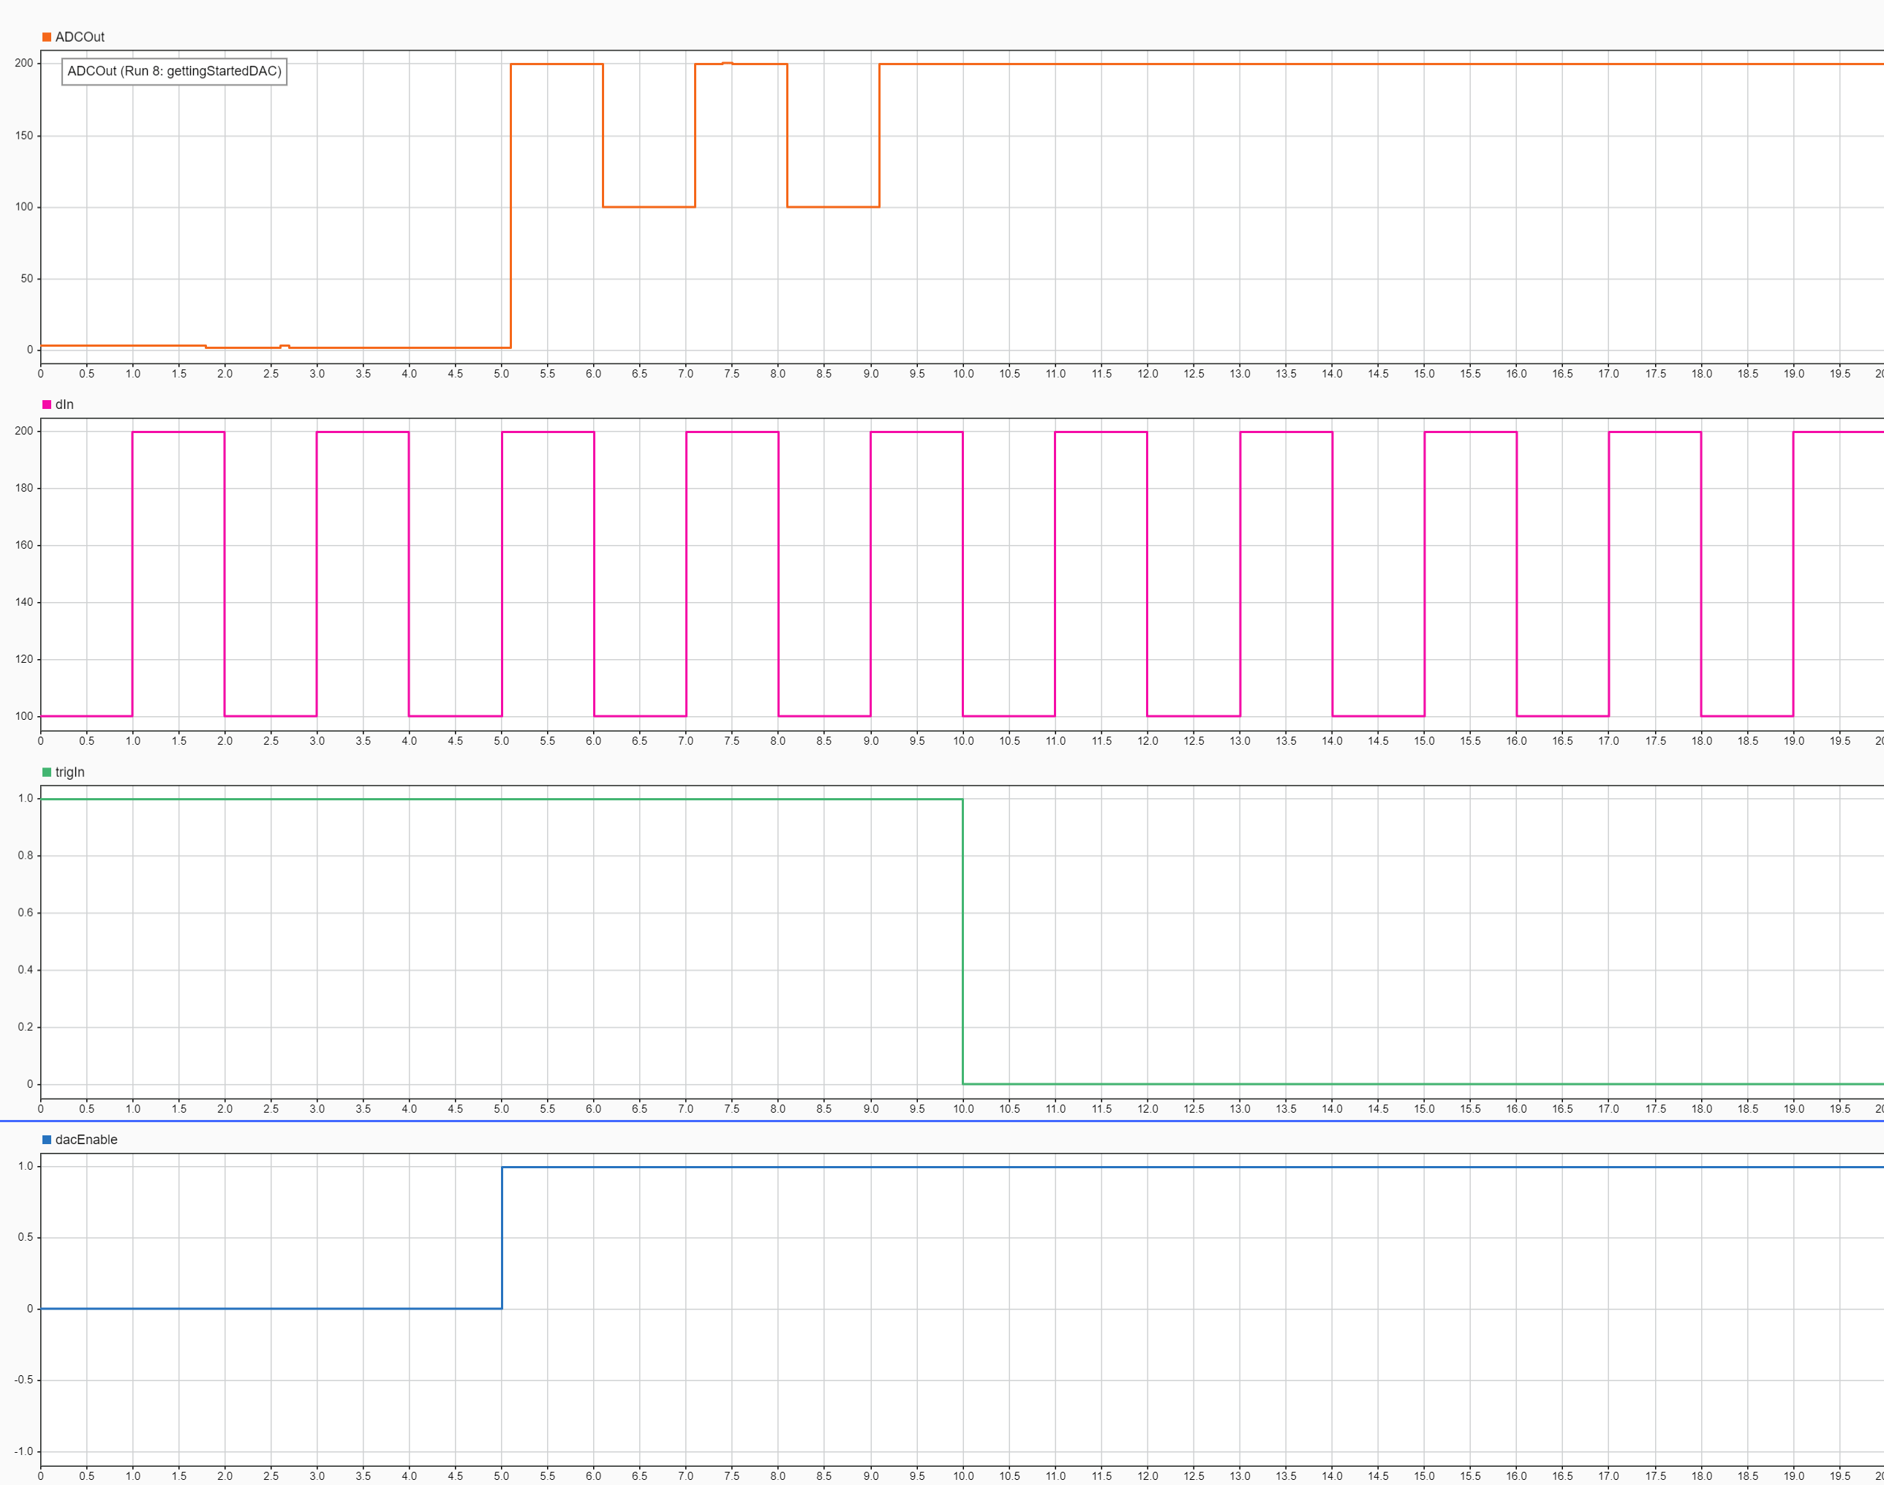Click the 15.0 x-axis tick under trigIn plot

point(1423,1110)
